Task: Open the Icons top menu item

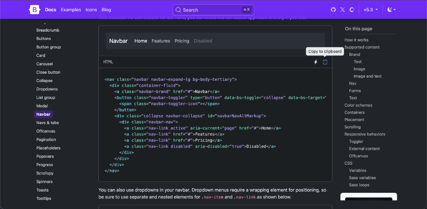Action: point(91,10)
